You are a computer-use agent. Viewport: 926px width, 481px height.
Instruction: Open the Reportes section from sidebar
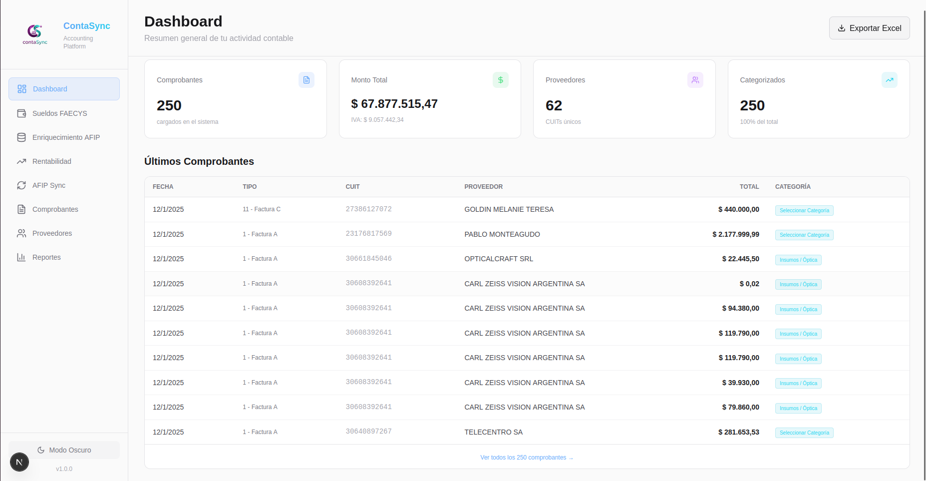click(46, 257)
